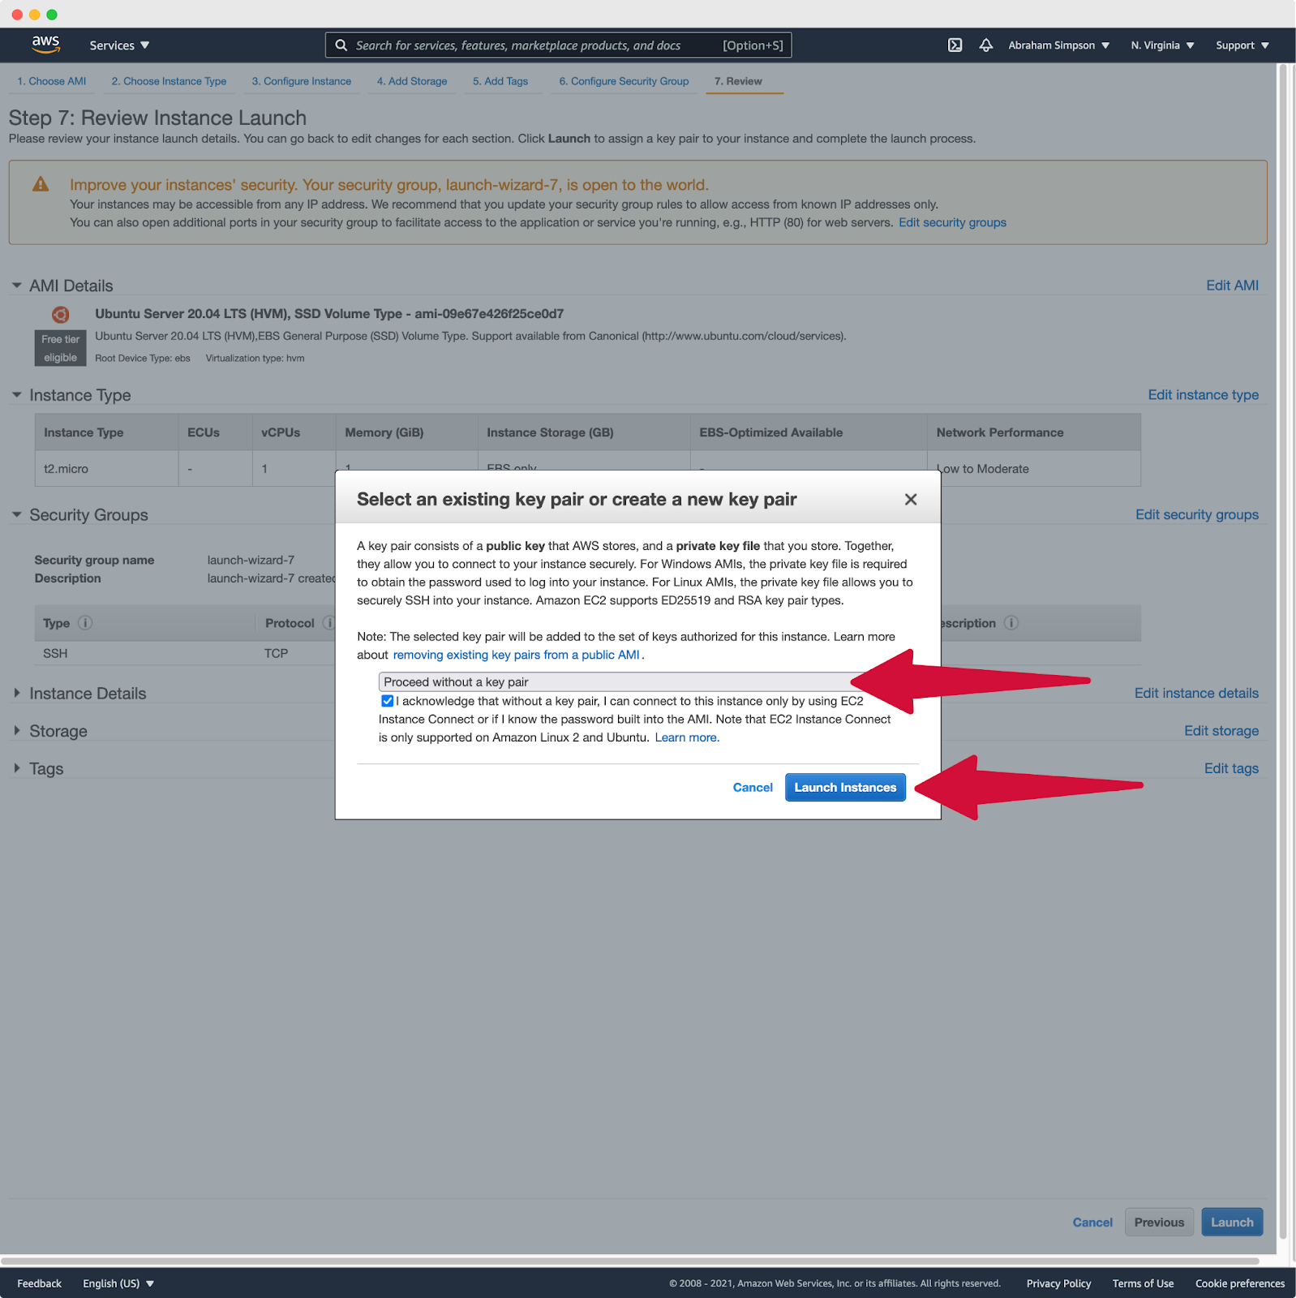The height and width of the screenshot is (1298, 1296).
Task: Open the Edit instance type link
Action: 1204,395
